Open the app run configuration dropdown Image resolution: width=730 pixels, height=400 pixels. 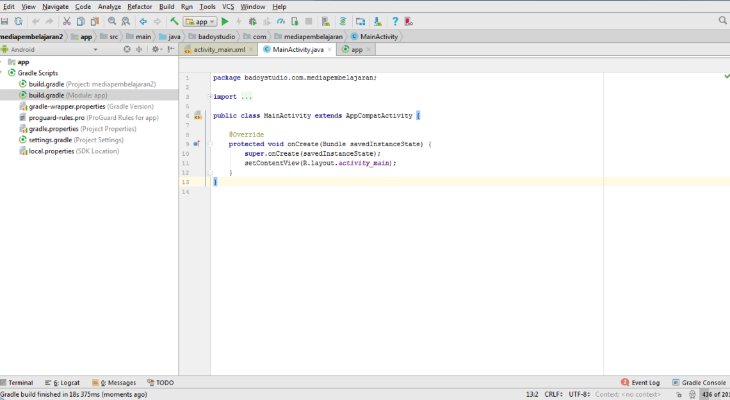click(200, 22)
